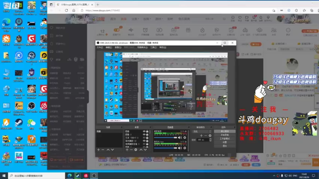Expand the 主播投稿 section above the chat
This screenshot has width=319, height=179.
280,44
